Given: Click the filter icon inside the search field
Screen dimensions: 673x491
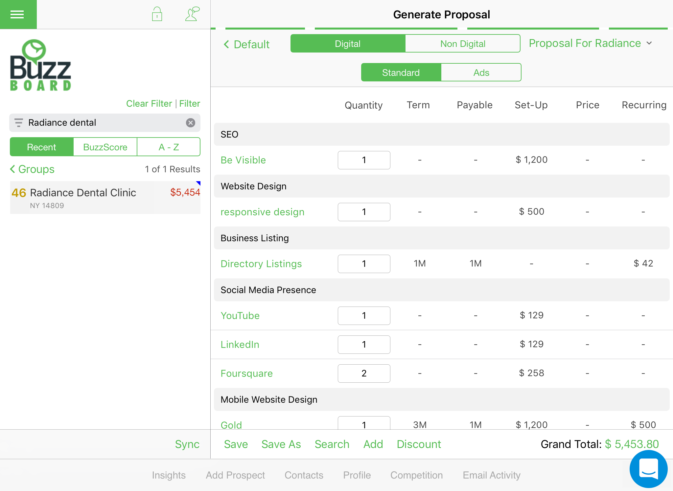Looking at the screenshot, I should pyautogui.click(x=19, y=123).
